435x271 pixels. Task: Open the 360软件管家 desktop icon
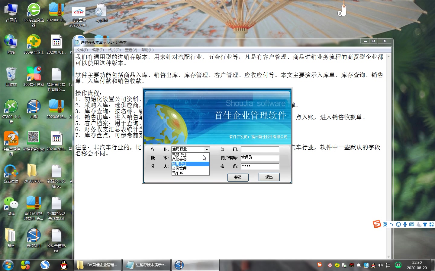pyautogui.click(x=34, y=77)
